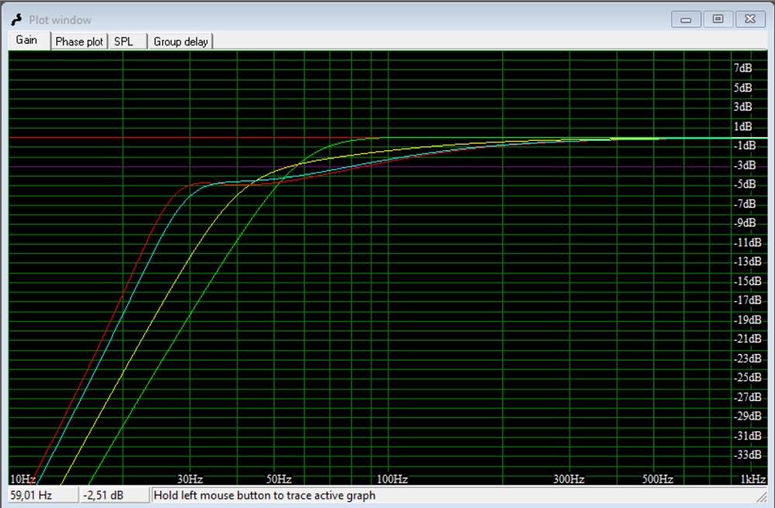Switch to the Gain tab
The width and height of the screenshot is (775, 508).
pos(27,40)
